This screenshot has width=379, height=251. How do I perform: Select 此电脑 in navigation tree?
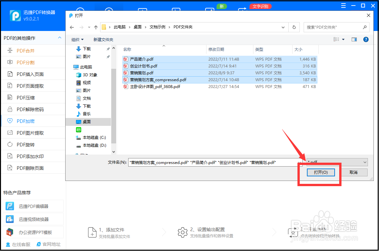point(86,67)
